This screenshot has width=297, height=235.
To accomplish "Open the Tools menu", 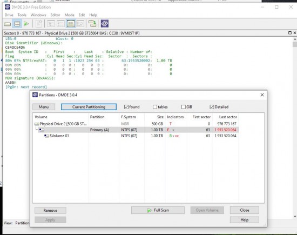I will coord(22,15).
